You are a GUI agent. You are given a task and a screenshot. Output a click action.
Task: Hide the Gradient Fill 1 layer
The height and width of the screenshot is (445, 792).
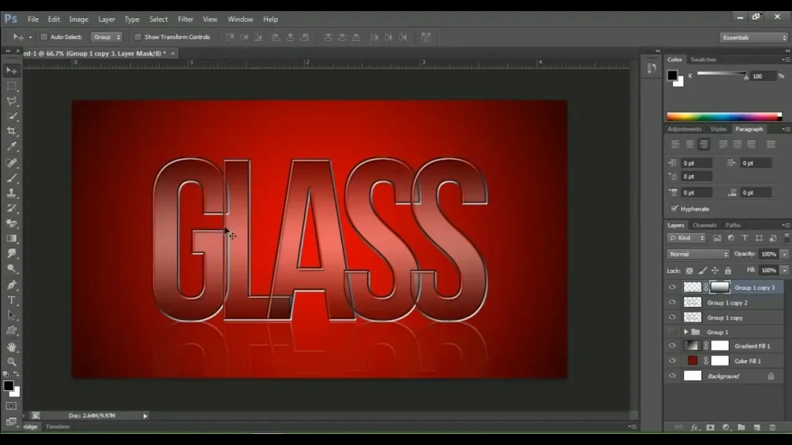point(673,346)
